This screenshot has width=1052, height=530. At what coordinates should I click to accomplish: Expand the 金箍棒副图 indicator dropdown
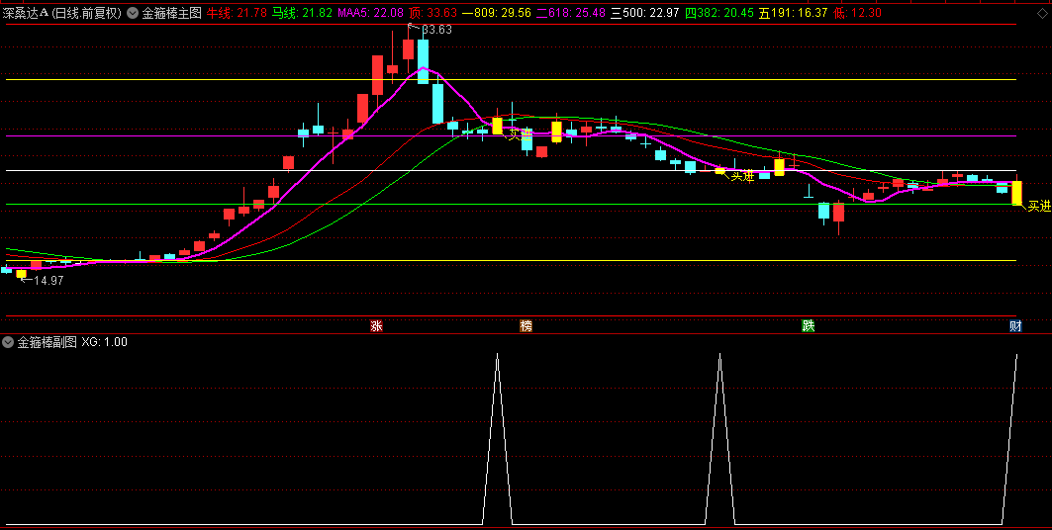tap(8, 342)
